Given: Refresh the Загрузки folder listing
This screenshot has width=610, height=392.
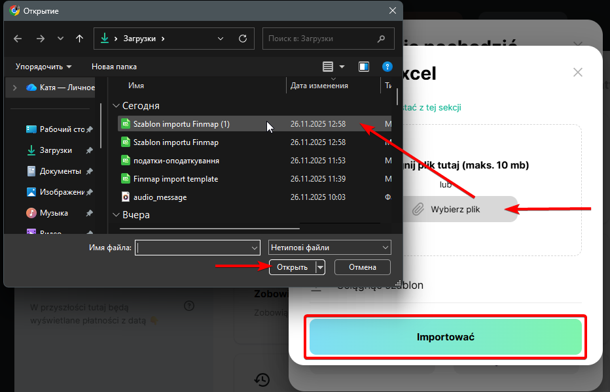Looking at the screenshot, I should (x=243, y=39).
